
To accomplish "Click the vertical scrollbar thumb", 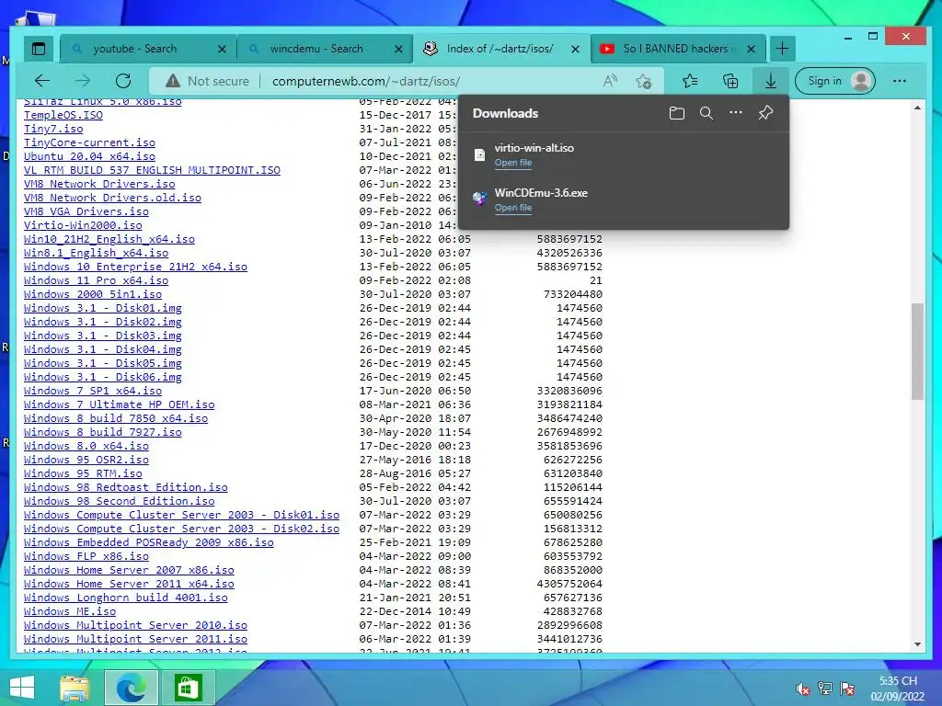I will 917,351.
